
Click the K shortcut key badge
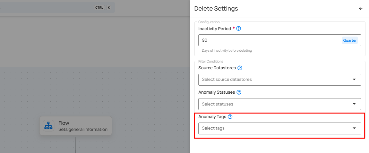point(109,7)
